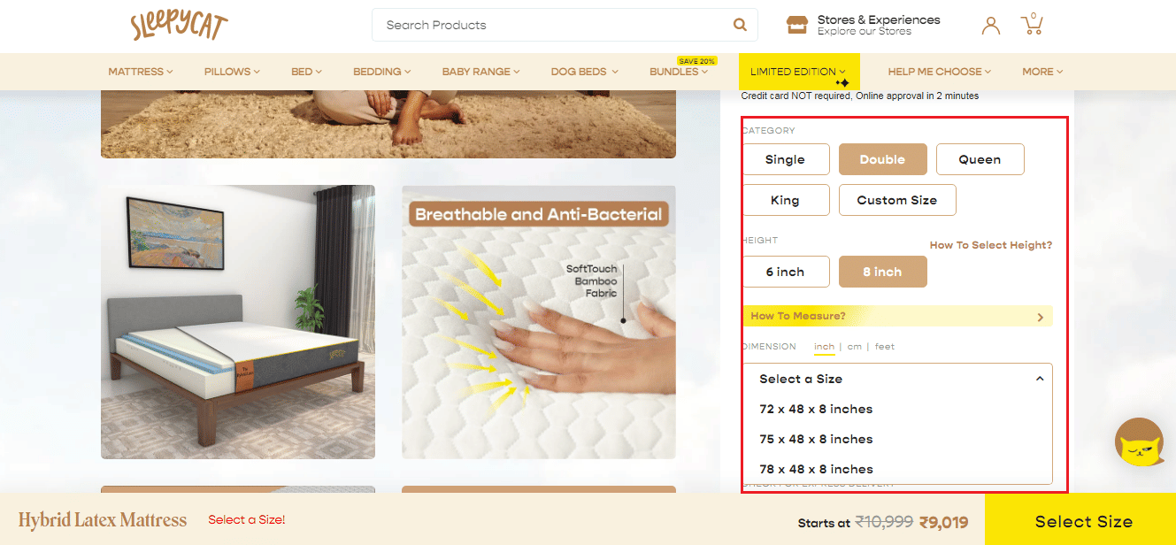1176x545 pixels.
Task: Pick 75 x 48 x 8 inches size
Action: point(816,439)
